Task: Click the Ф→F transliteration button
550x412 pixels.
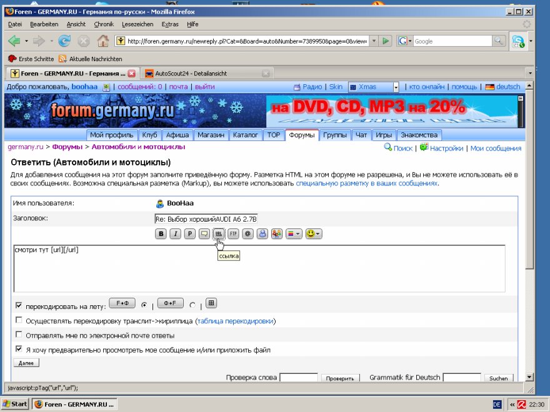Action: pos(170,303)
